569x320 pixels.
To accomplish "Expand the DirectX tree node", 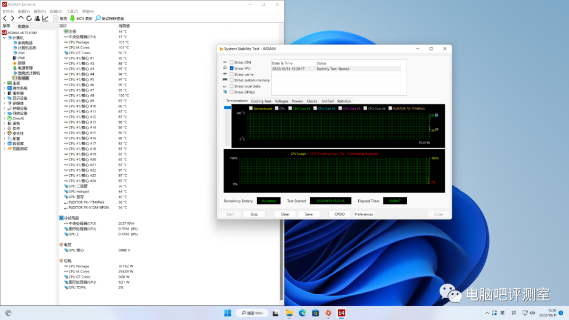I will pyautogui.click(x=4, y=118).
